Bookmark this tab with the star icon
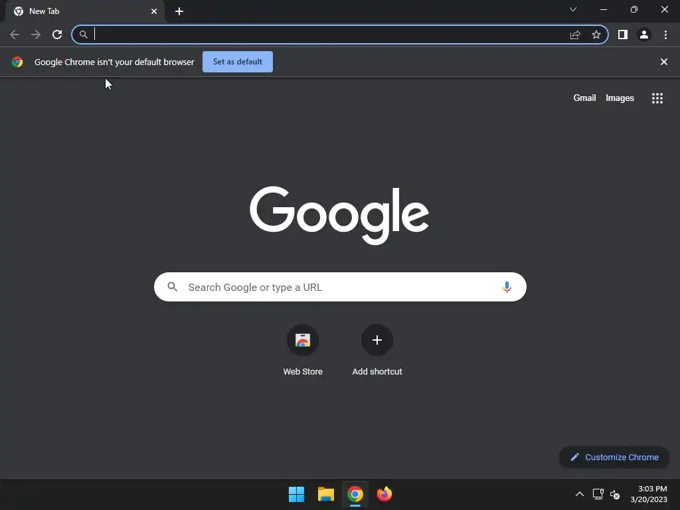The height and width of the screenshot is (510, 680). click(596, 35)
